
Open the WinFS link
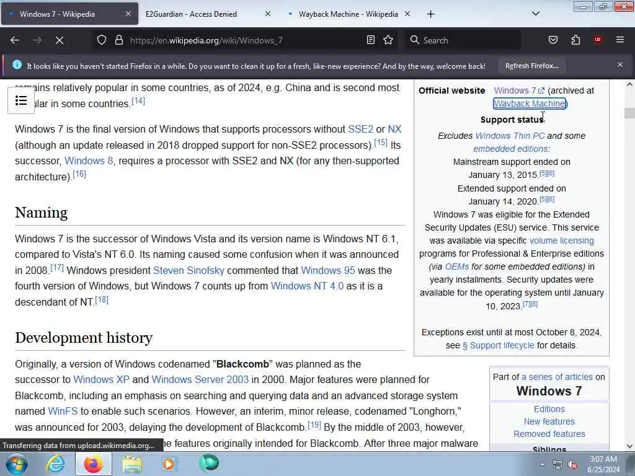63,412
